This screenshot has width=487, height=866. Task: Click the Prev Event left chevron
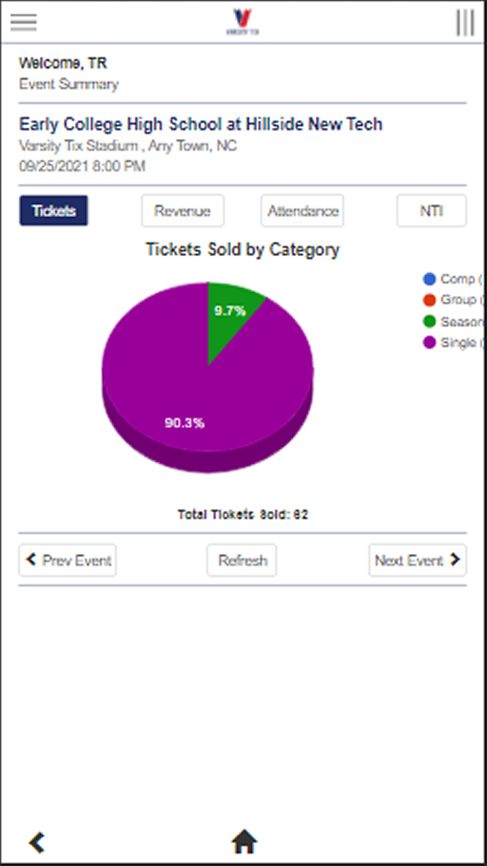31,559
